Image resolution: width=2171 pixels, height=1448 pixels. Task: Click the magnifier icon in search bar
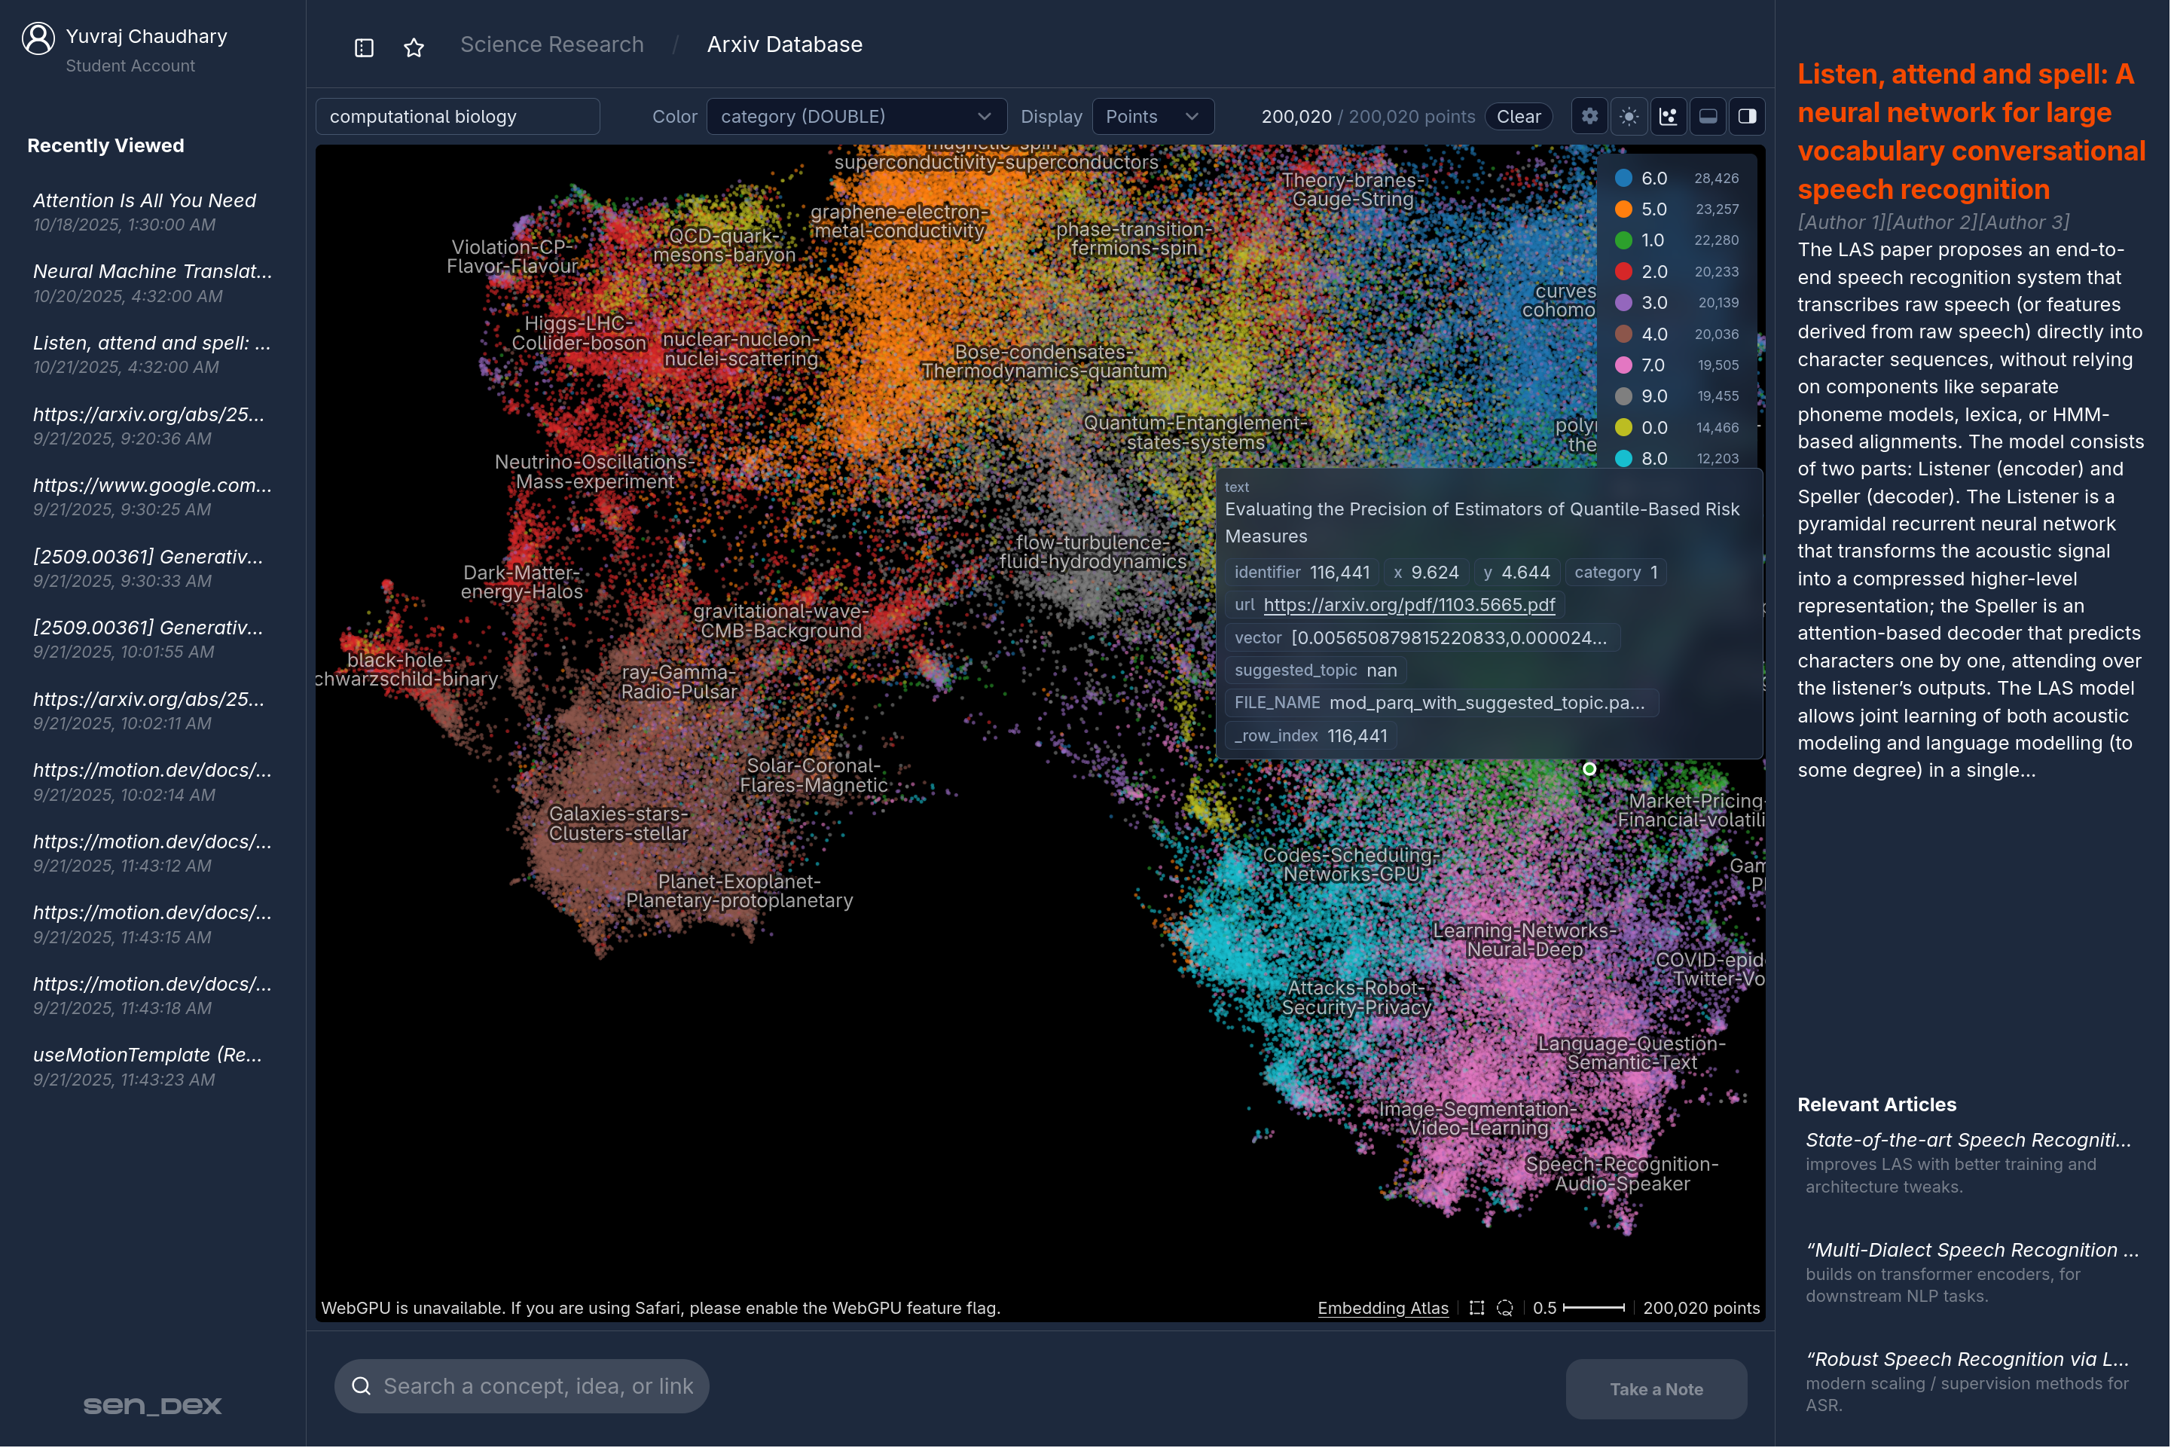point(361,1386)
